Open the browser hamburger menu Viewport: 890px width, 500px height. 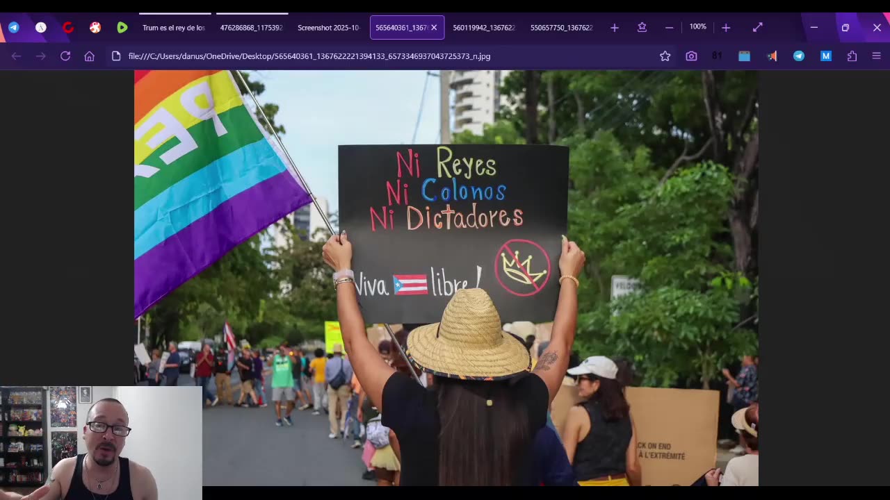click(x=876, y=56)
